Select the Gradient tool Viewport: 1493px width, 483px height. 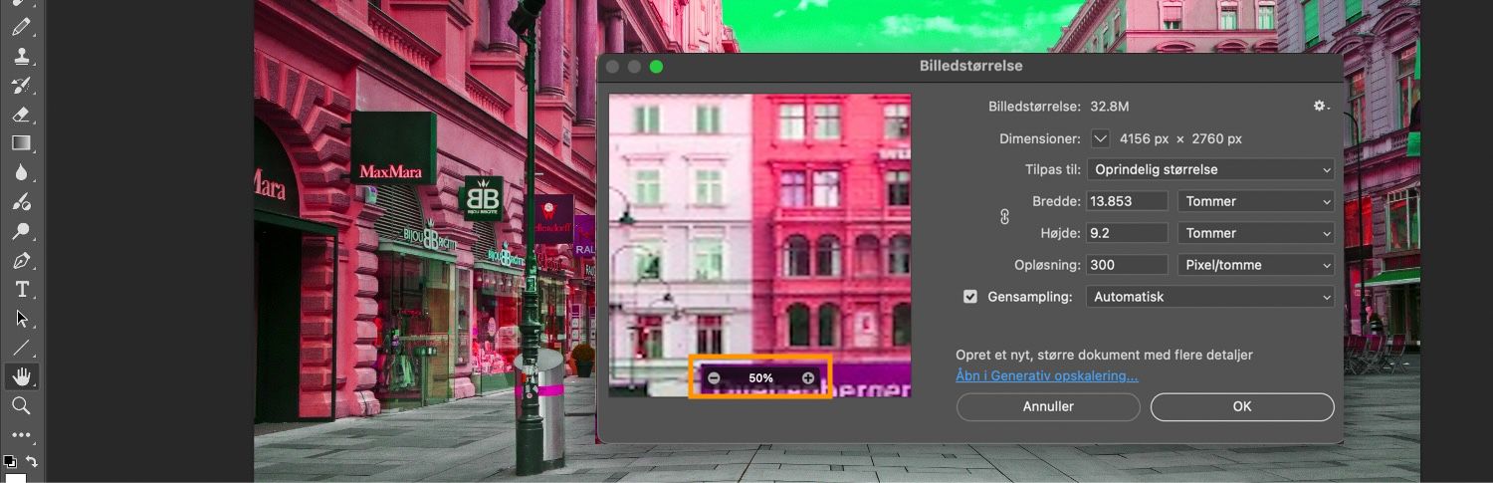point(21,143)
